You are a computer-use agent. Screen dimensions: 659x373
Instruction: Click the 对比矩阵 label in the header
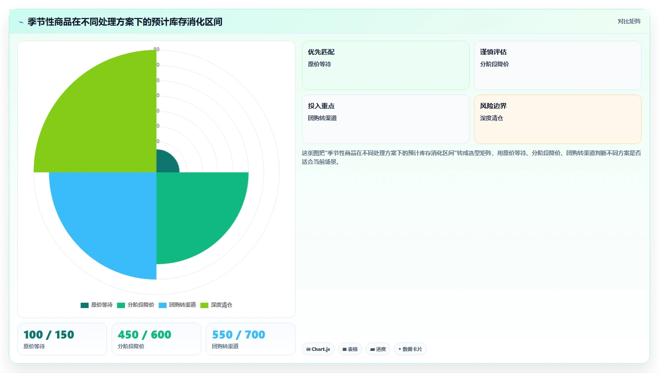click(x=629, y=21)
